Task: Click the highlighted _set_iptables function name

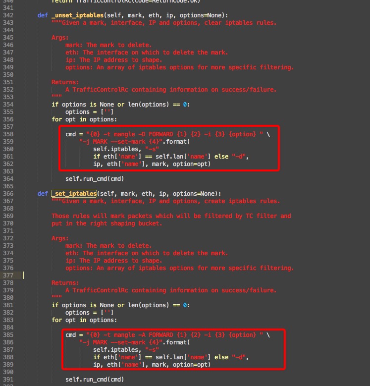Action: pyautogui.click(x=74, y=194)
